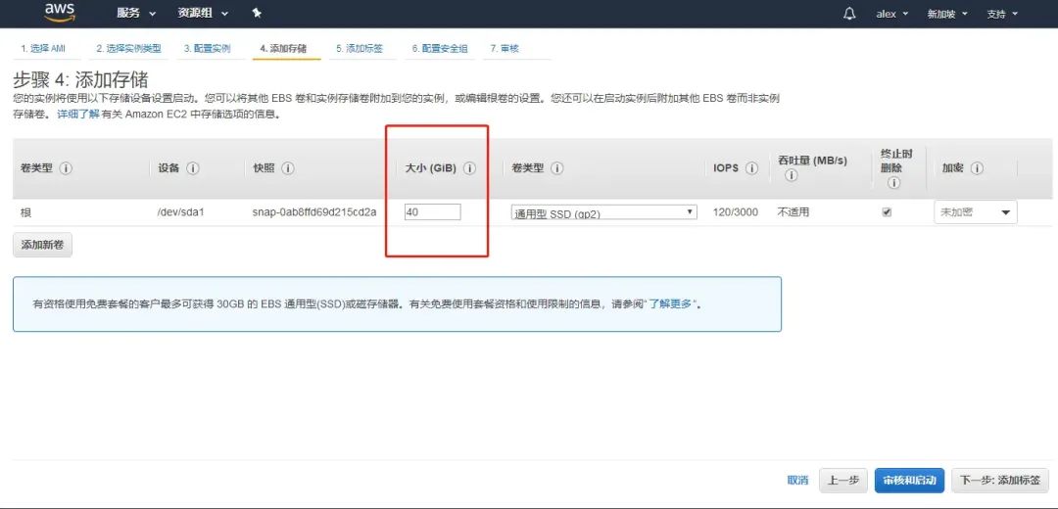Click the 审核和启动 button
Viewport: 1058px width, 509px height.
[x=909, y=480]
